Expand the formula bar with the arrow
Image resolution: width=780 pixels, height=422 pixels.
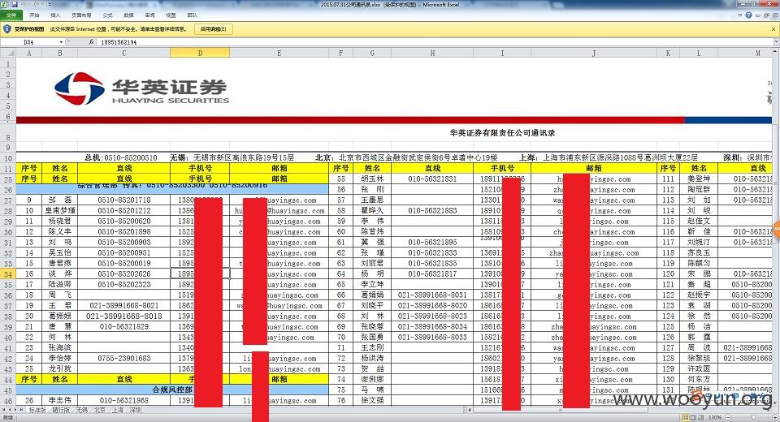click(x=776, y=42)
